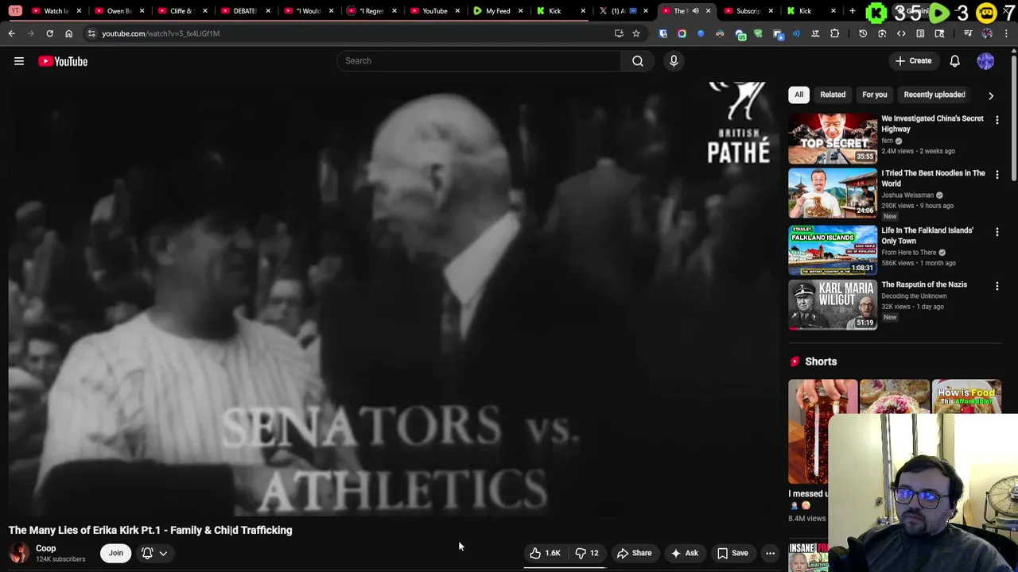Go to YouTube home via logo

63,61
